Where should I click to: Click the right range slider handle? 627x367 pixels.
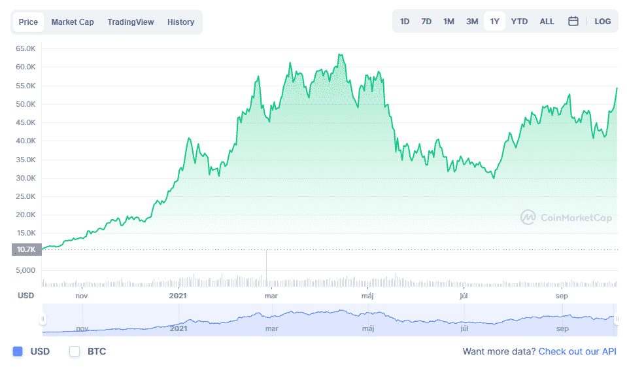616,320
